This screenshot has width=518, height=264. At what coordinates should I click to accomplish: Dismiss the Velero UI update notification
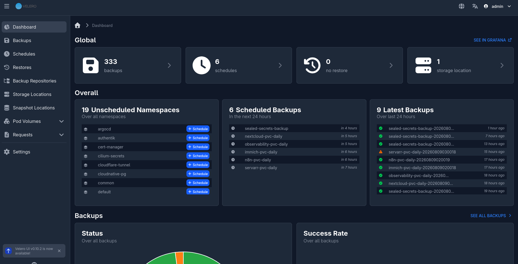point(59,251)
